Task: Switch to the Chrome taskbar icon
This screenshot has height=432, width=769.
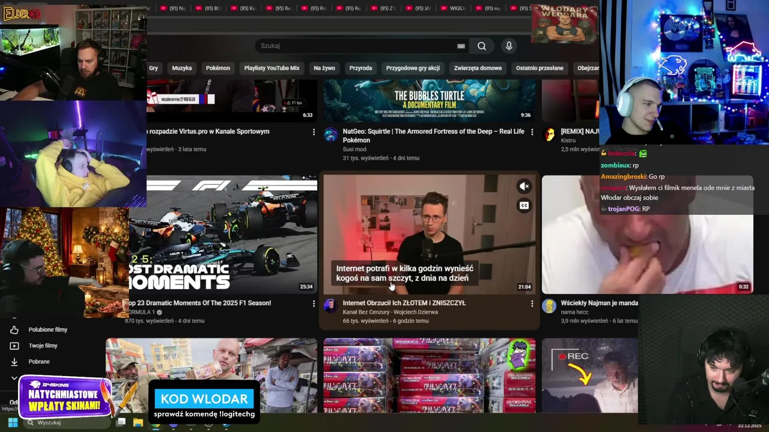Action: click(x=156, y=424)
